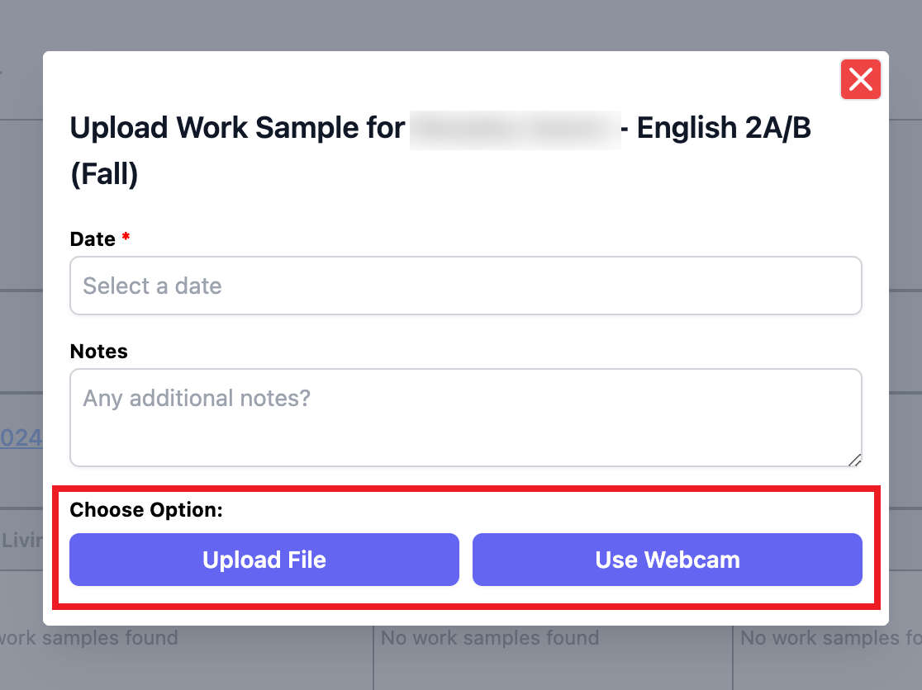Focus the Notes text area
Viewport: 922px width, 690px height.
tap(466, 418)
